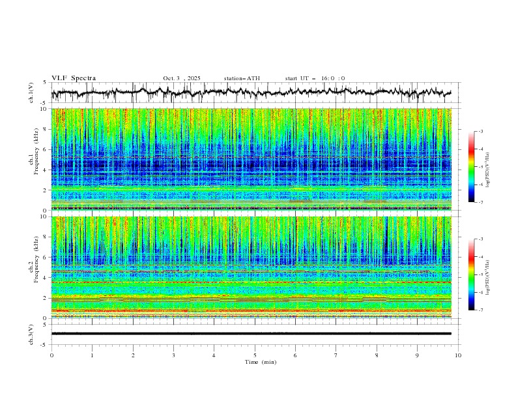This screenshot has width=516, height=399.
Task: Click the date text 'Oct. 3 , 2025'
Action: point(182,78)
